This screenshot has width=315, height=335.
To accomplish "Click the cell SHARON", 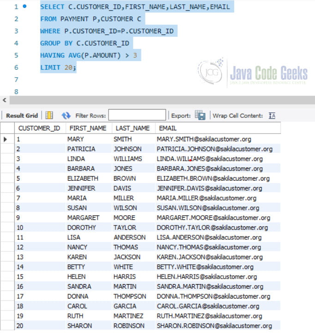I will point(79,326).
